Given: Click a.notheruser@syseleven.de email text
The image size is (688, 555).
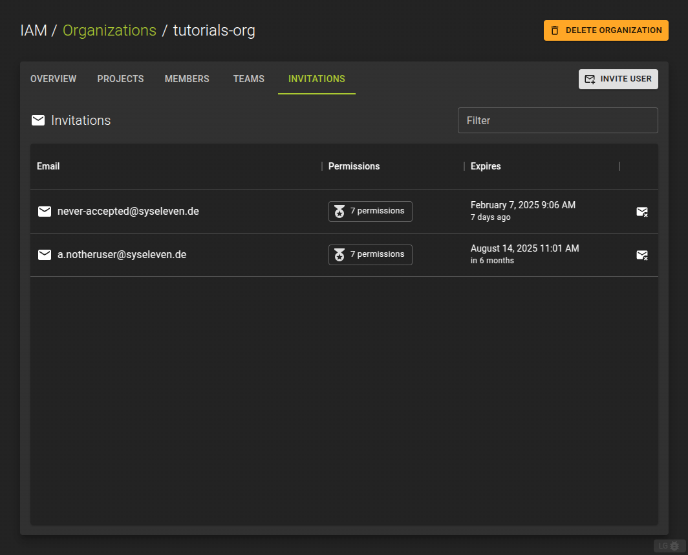Looking at the screenshot, I should [x=122, y=255].
